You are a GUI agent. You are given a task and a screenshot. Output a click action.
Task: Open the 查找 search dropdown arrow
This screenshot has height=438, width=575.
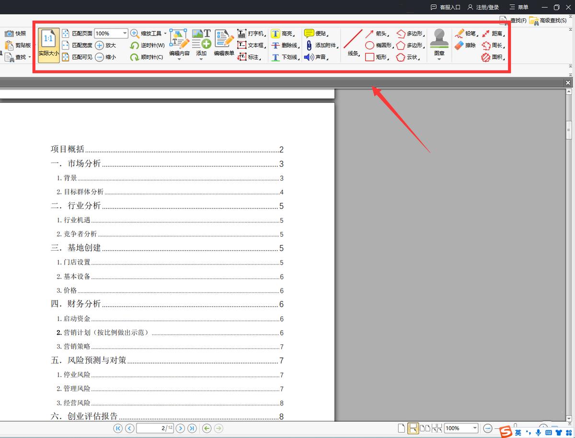[30, 57]
